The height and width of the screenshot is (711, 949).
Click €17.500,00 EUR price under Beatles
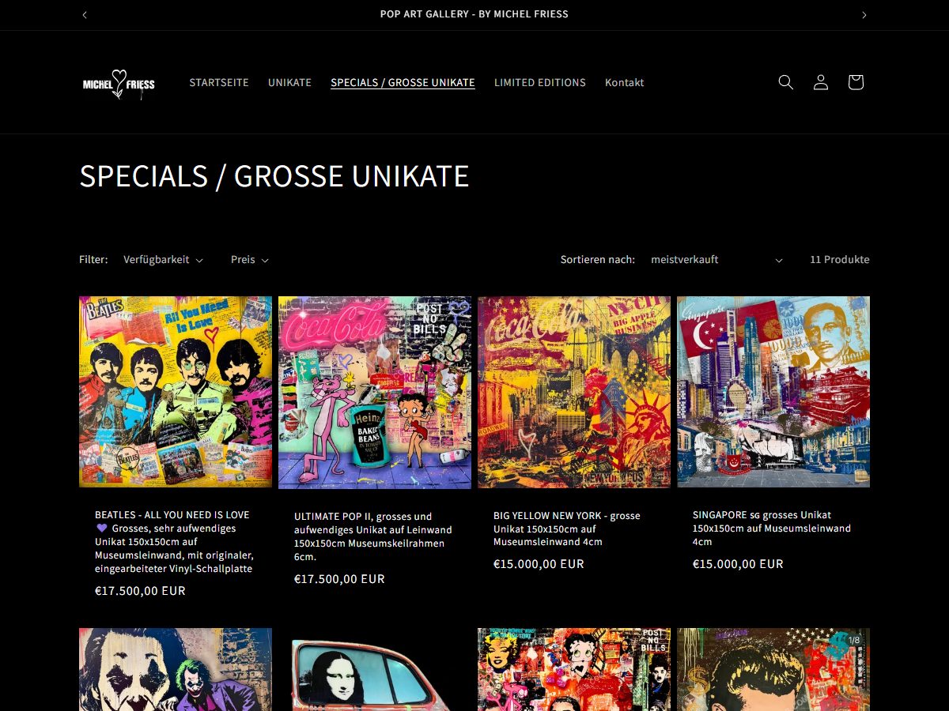[x=140, y=591]
